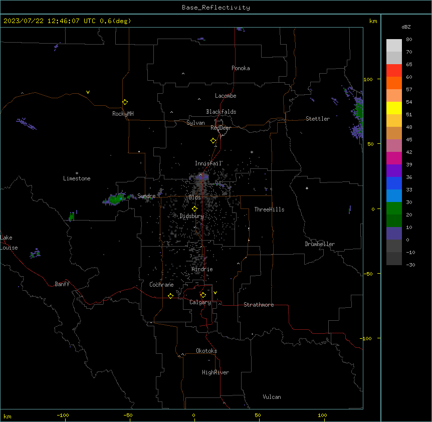Viewport: 432px width, 422px height.
Task: Click large white plus marker north of Drumheller
Action: coord(307,188)
